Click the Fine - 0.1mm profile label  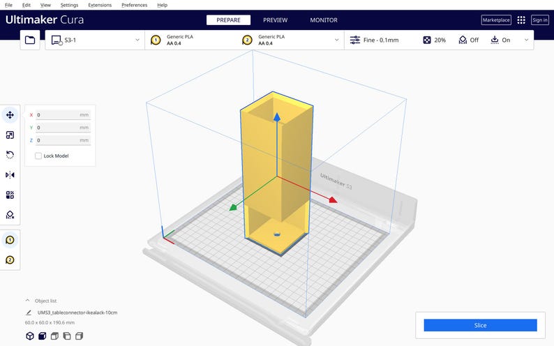click(381, 40)
